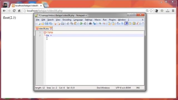
Task: Click the Close All toolbar icon
Action: tap(59, 23)
